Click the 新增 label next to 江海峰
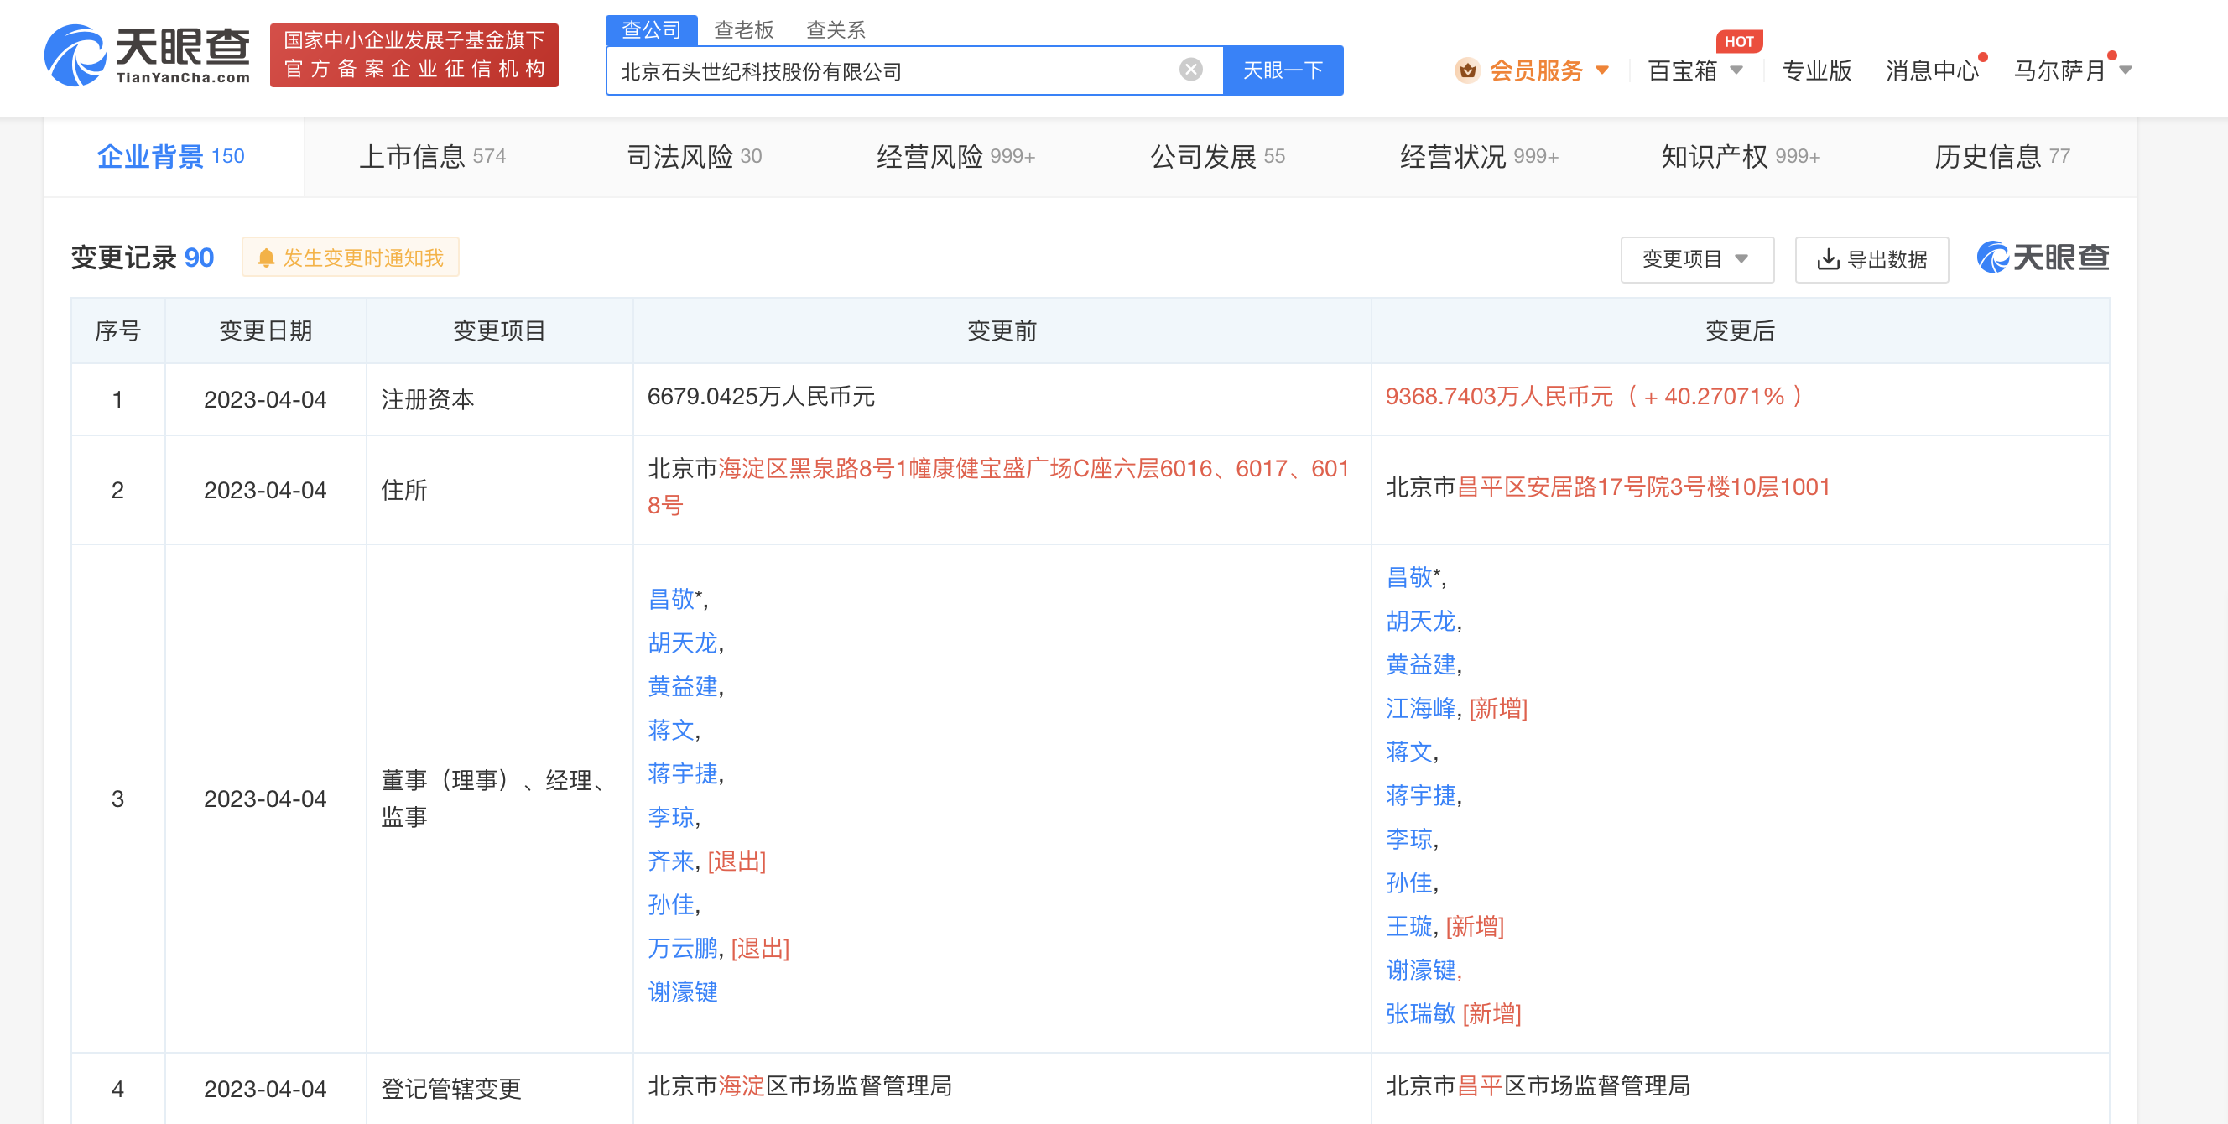Image resolution: width=2228 pixels, height=1124 pixels. [x=1499, y=708]
